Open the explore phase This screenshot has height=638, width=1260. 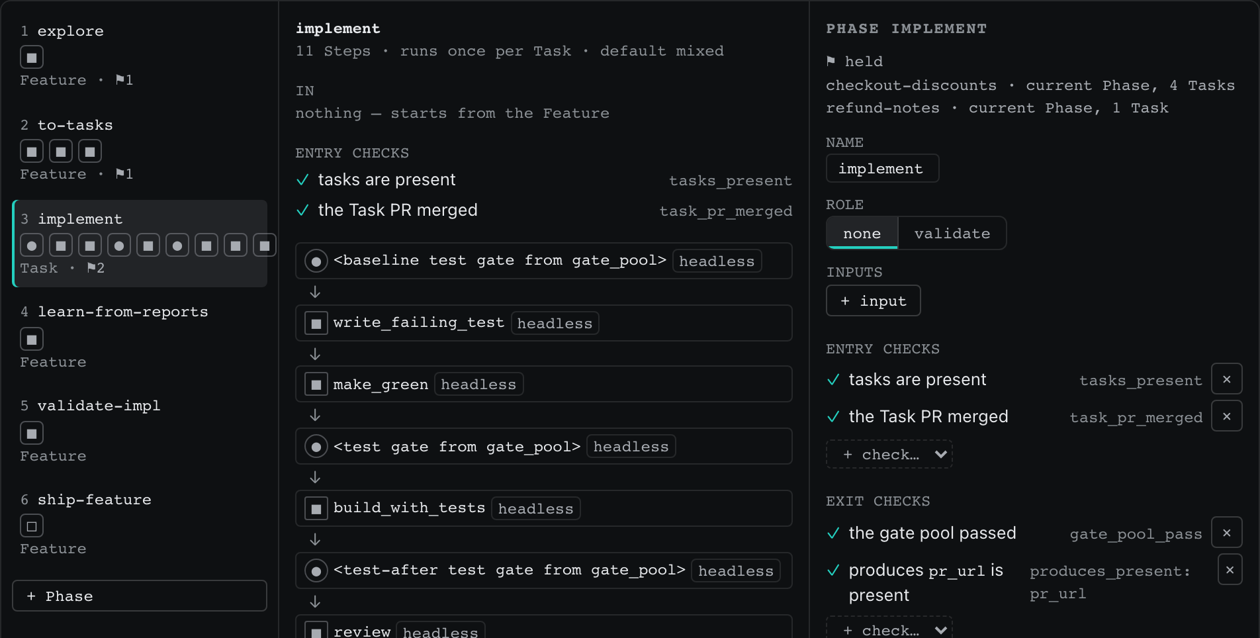(140, 56)
